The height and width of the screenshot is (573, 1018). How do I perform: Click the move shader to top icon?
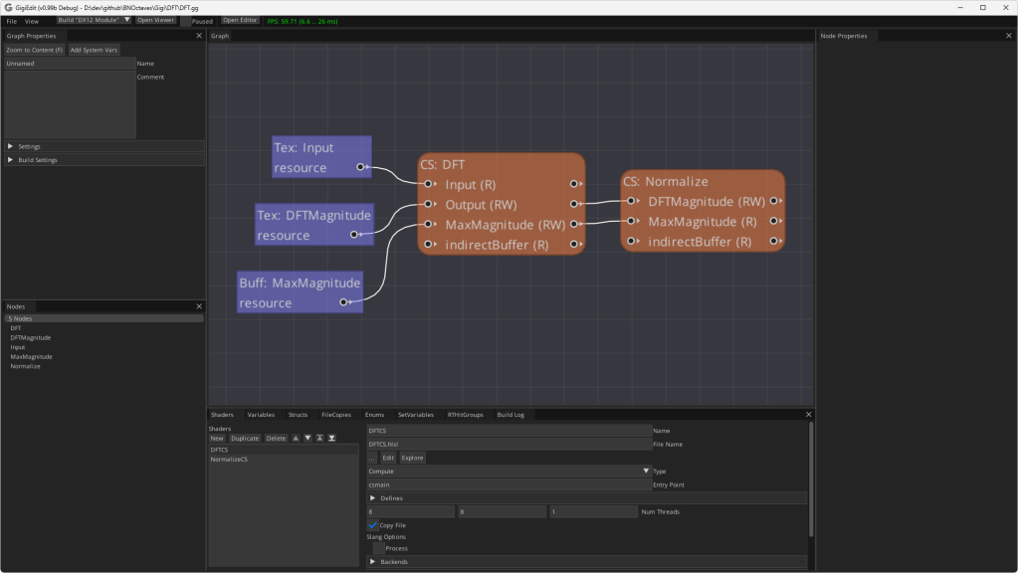pos(319,438)
